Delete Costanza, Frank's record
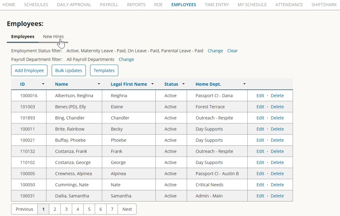The image size is (340, 216). pos(277,151)
